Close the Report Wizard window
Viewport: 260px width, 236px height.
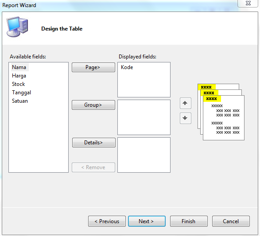248,3
